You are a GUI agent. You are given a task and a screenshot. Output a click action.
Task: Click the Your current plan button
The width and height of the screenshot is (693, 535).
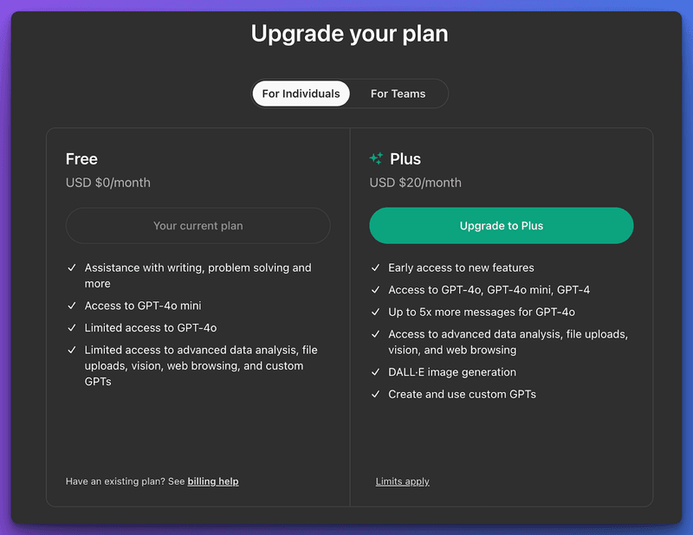(x=198, y=225)
